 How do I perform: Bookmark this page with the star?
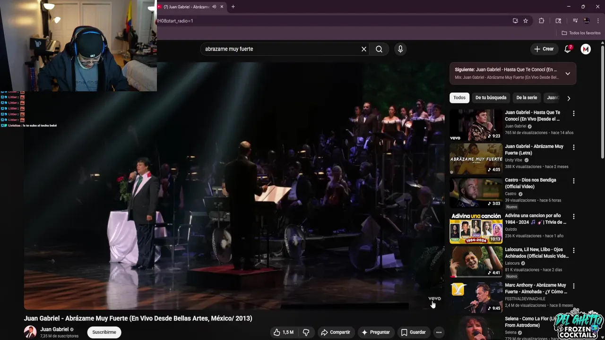click(x=526, y=21)
